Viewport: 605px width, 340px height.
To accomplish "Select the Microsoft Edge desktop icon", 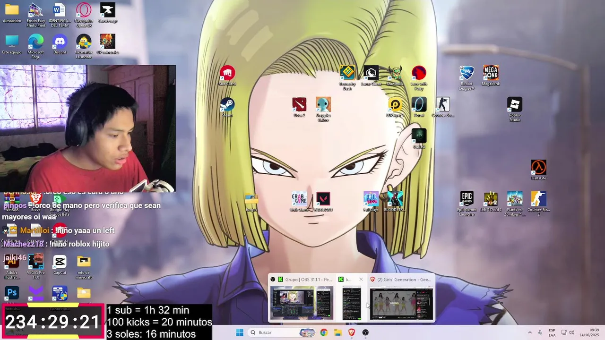I will point(35,46).
